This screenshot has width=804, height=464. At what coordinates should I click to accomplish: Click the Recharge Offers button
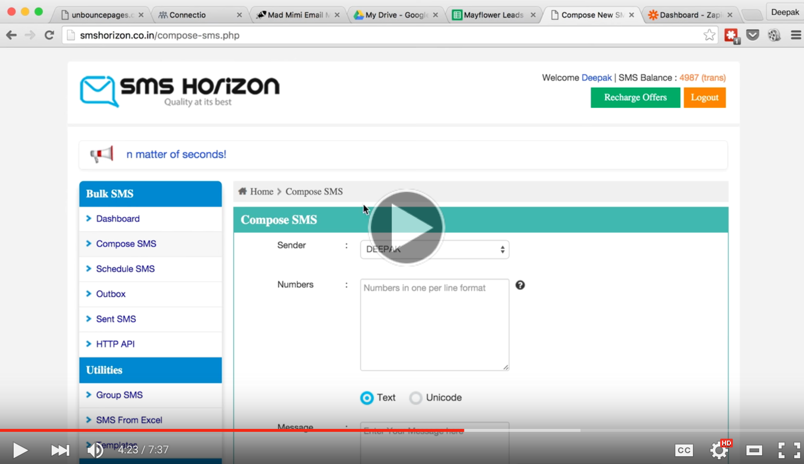pos(635,97)
